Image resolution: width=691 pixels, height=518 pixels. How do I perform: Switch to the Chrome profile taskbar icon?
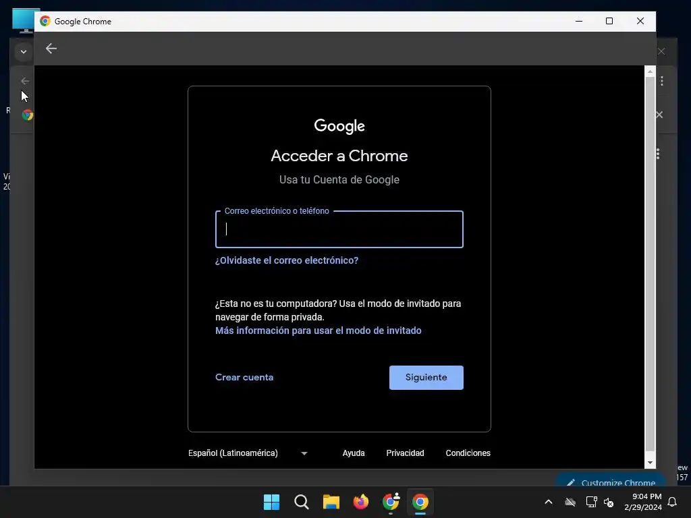391,502
